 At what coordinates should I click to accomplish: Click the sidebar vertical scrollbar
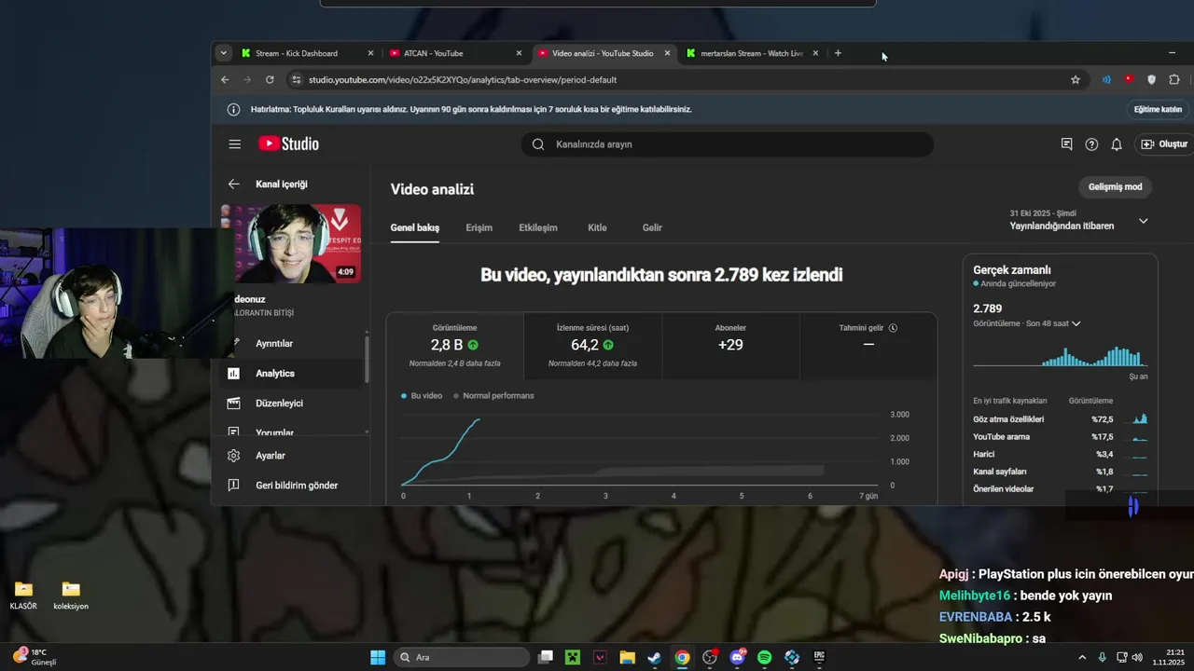(x=368, y=359)
